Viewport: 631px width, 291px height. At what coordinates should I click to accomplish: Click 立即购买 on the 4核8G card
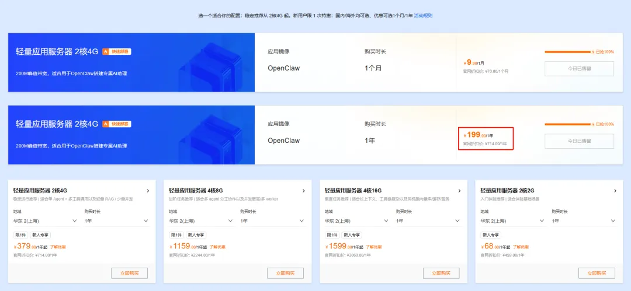[x=285, y=274]
